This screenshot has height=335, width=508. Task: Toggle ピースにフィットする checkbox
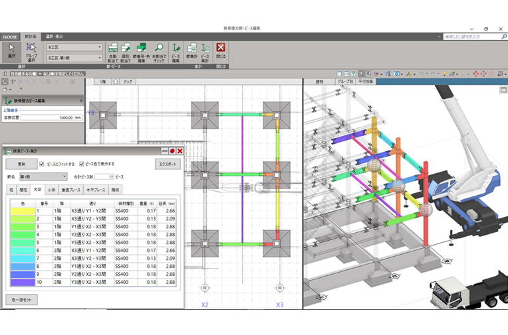point(41,164)
